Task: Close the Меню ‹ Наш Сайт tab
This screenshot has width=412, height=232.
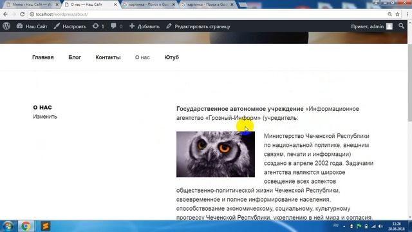Action: [x=57, y=5]
